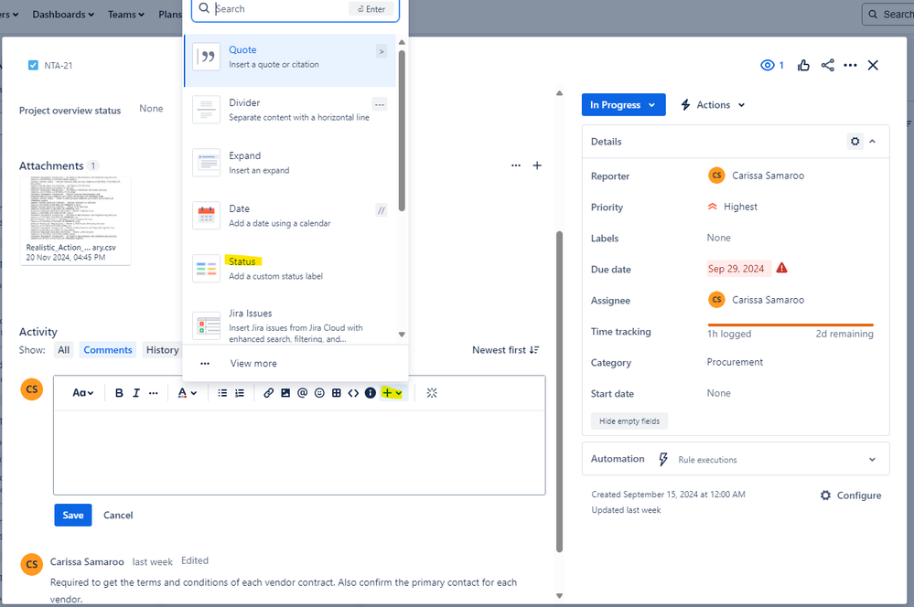This screenshot has height=607, width=914.
Task: Expand the Automation rule executions panel
Action: pyautogui.click(x=871, y=460)
